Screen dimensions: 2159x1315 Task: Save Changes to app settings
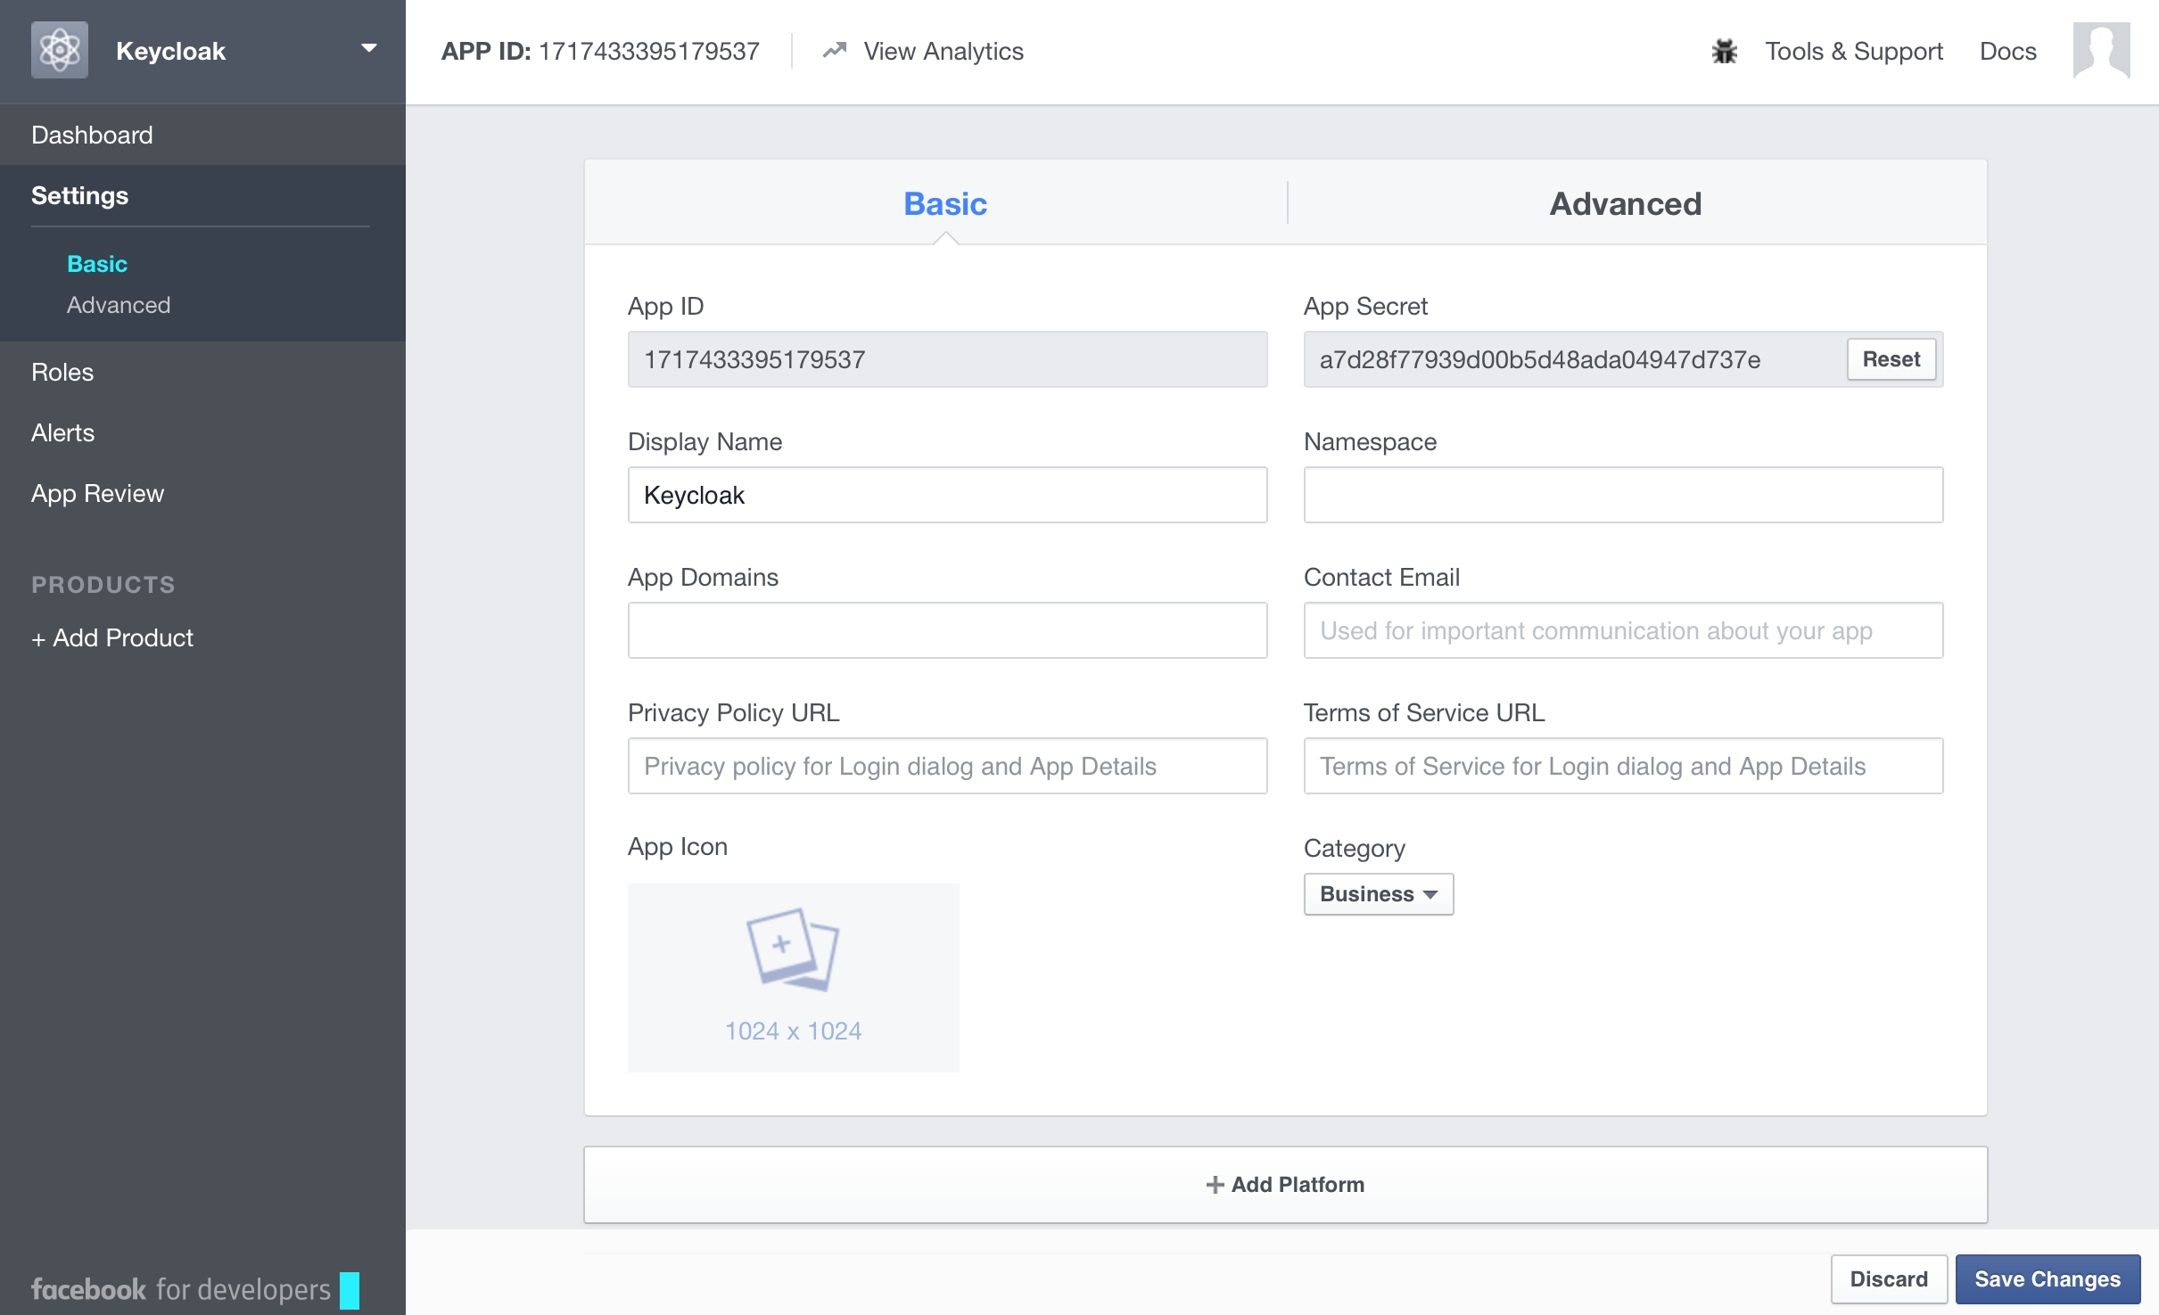[x=2047, y=1278]
